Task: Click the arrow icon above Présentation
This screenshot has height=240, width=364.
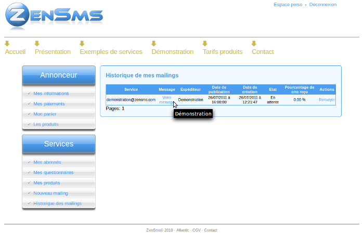Action: pyautogui.click(x=37, y=44)
